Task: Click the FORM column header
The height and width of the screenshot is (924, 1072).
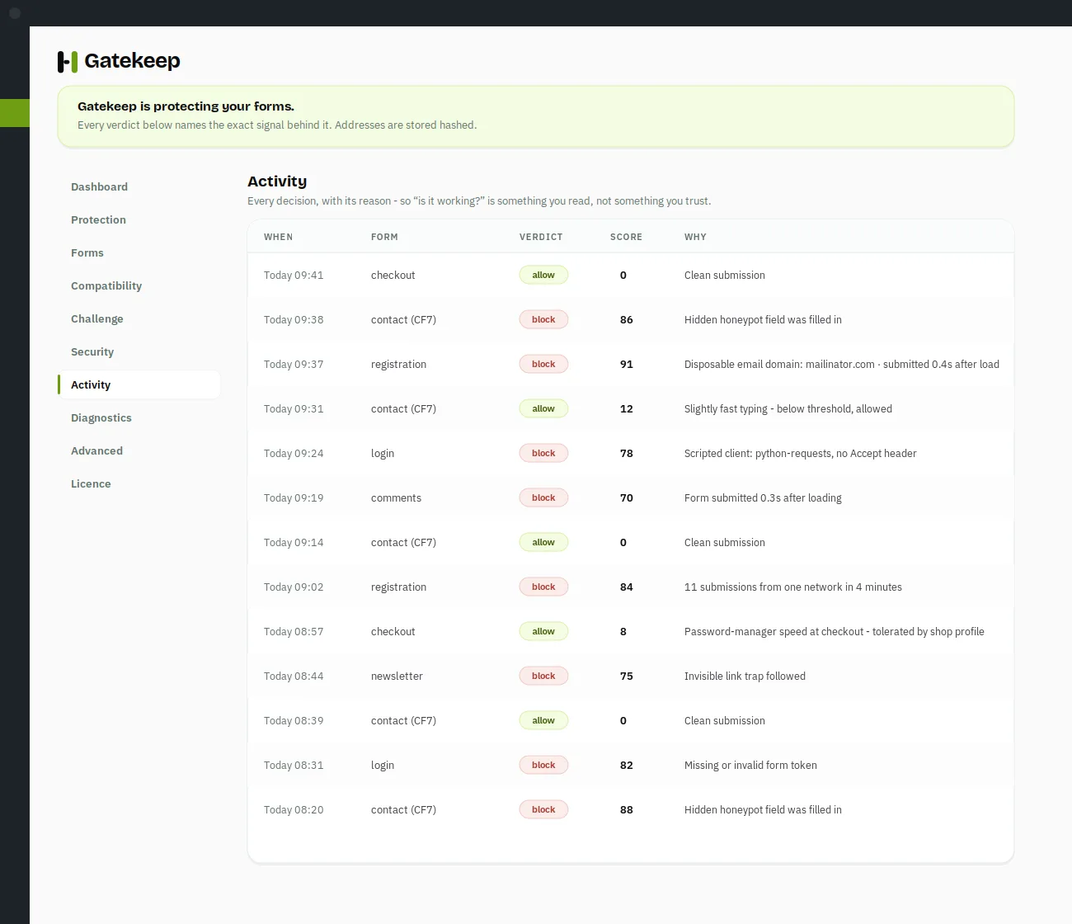Action: [384, 237]
